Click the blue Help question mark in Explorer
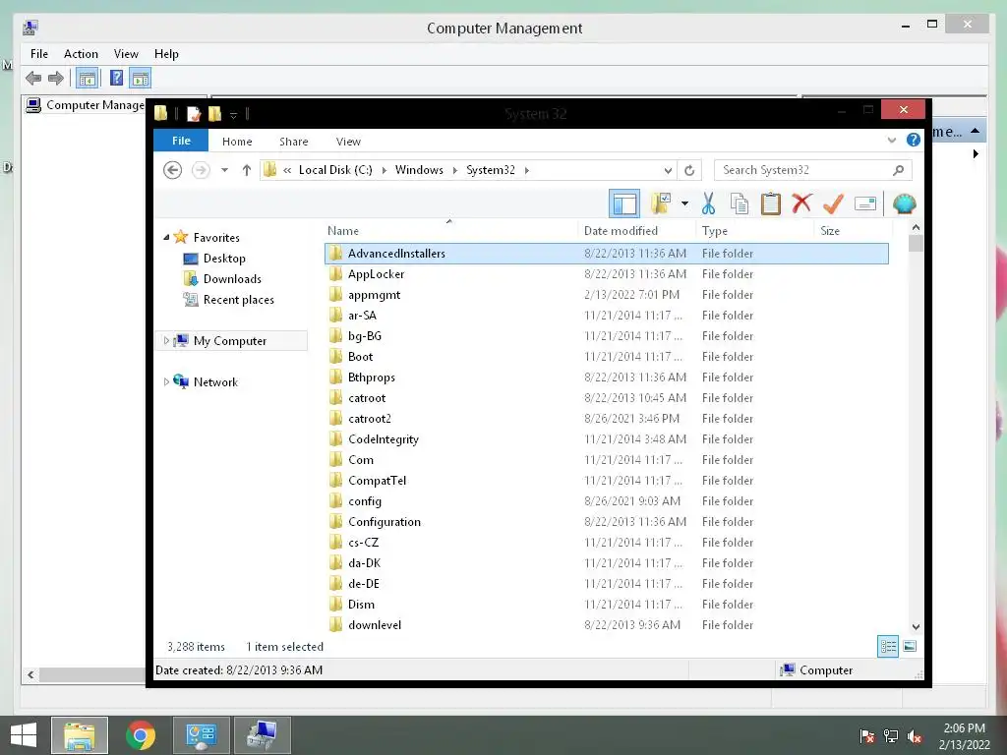The width and height of the screenshot is (1007, 755). click(x=914, y=140)
